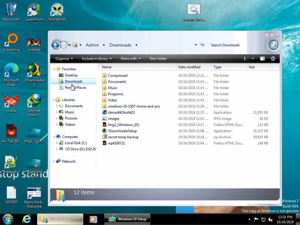Image resolution: width=300 pixels, height=225 pixels.
Task: Select the Programs folder icon
Action: pos(104,94)
